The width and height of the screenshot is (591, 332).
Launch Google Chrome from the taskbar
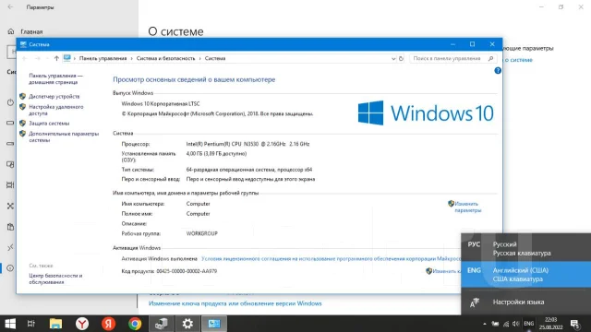click(x=135, y=324)
